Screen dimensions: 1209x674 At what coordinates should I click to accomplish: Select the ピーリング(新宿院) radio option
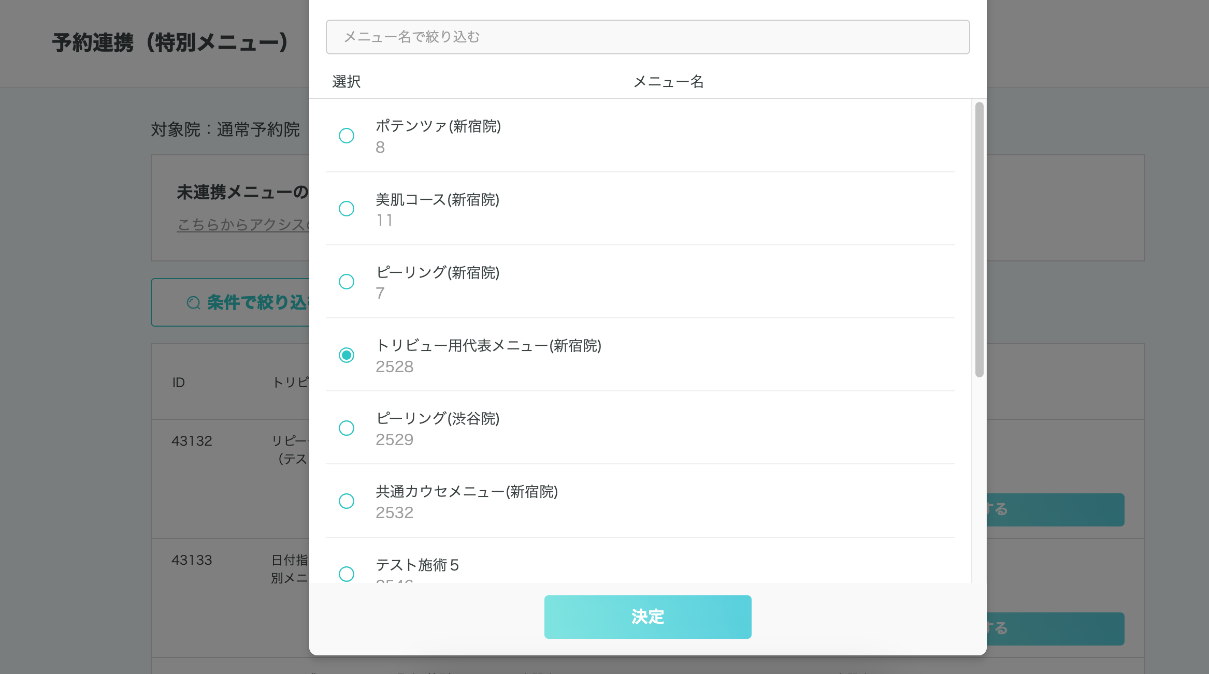[346, 282]
